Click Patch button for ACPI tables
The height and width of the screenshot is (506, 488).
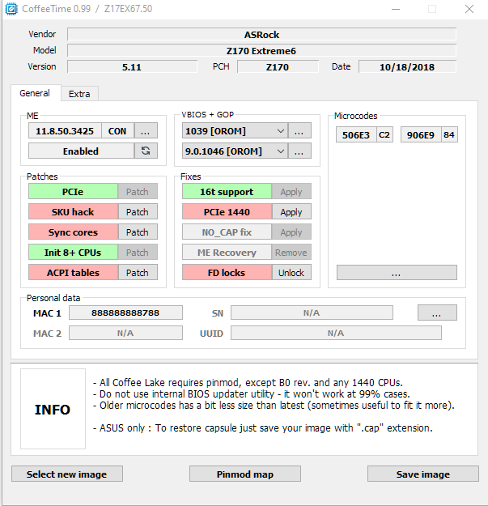click(138, 273)
